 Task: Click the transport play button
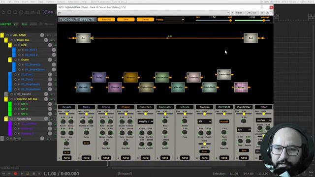click(22, 174)
